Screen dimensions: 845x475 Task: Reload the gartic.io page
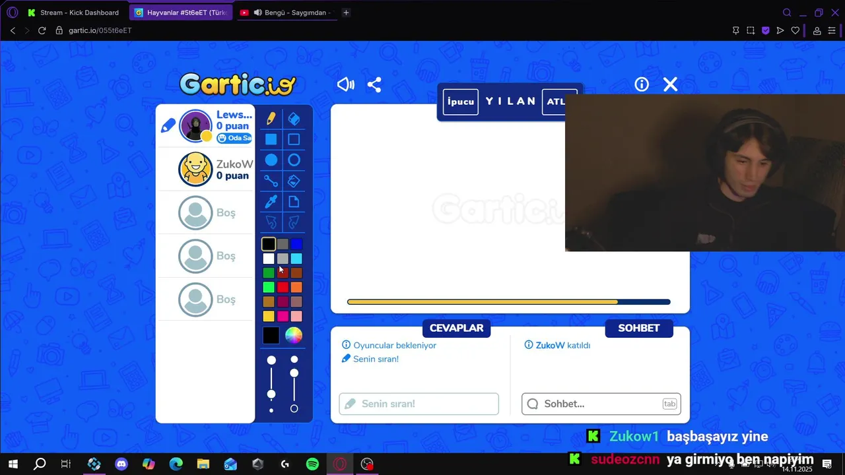coord(42,30)
